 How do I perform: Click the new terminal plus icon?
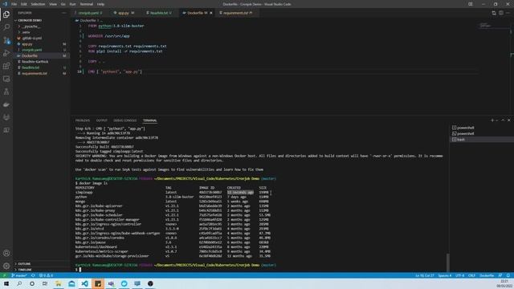click(492, 120)
